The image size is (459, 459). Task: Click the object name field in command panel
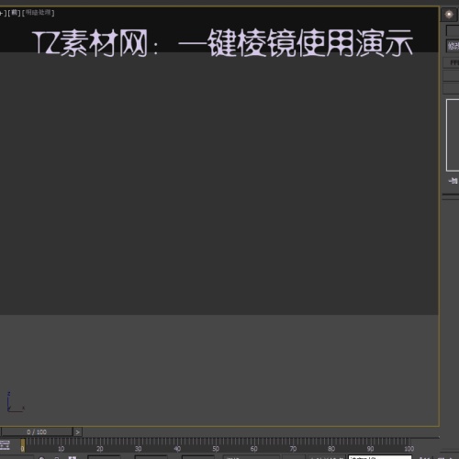click(453, 30)
